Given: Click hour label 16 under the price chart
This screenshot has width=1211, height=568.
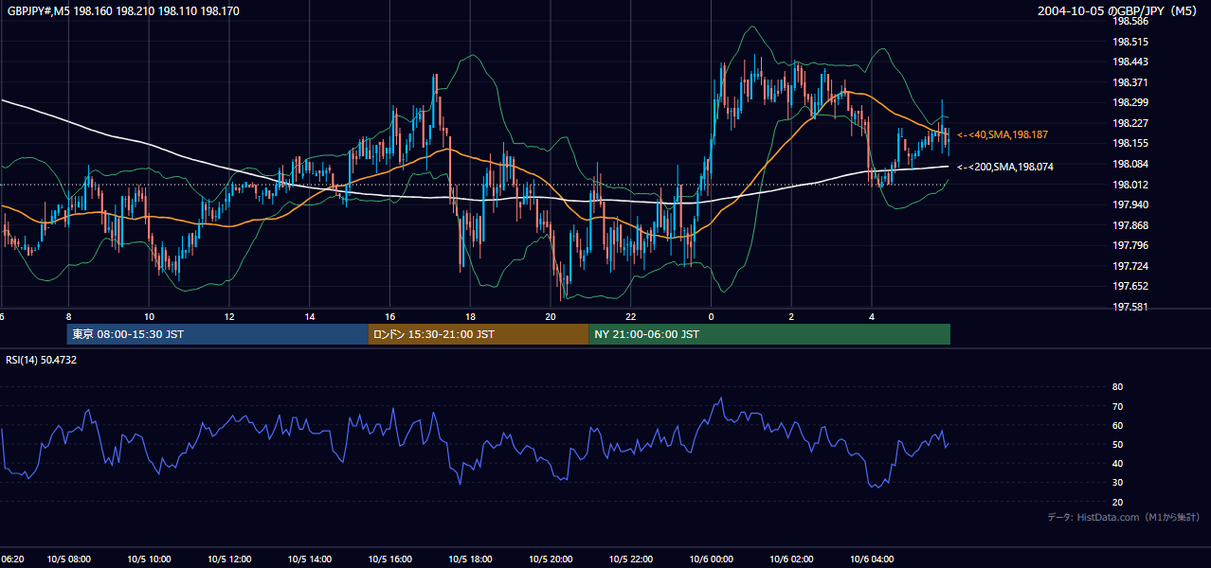Looking at the screenshot, I should (x=390, y=316).
